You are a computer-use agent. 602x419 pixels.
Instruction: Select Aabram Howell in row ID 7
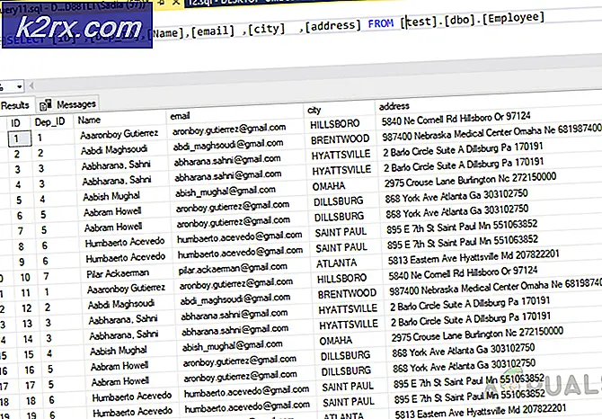tap(113, 227)
